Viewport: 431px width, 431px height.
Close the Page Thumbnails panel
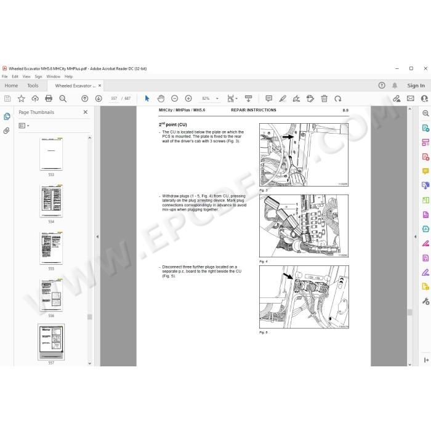pyautogui.click(x=86, y=112)
